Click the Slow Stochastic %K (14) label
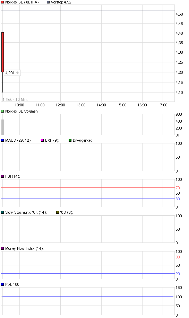This screenshot has height=318, width=189. click(x=26, y=212)
